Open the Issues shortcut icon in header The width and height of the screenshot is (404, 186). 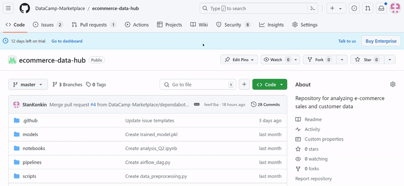click(355, 8)
